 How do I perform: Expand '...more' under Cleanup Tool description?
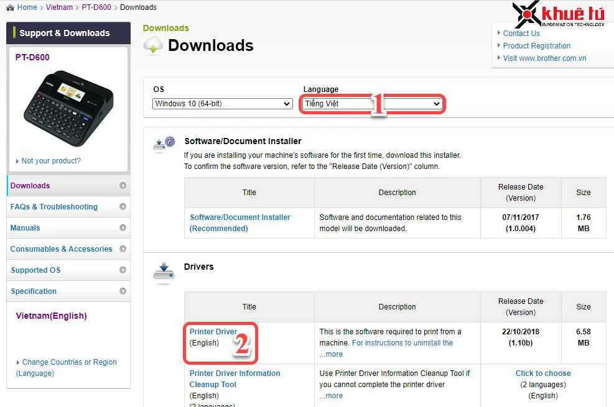point(331,396)
